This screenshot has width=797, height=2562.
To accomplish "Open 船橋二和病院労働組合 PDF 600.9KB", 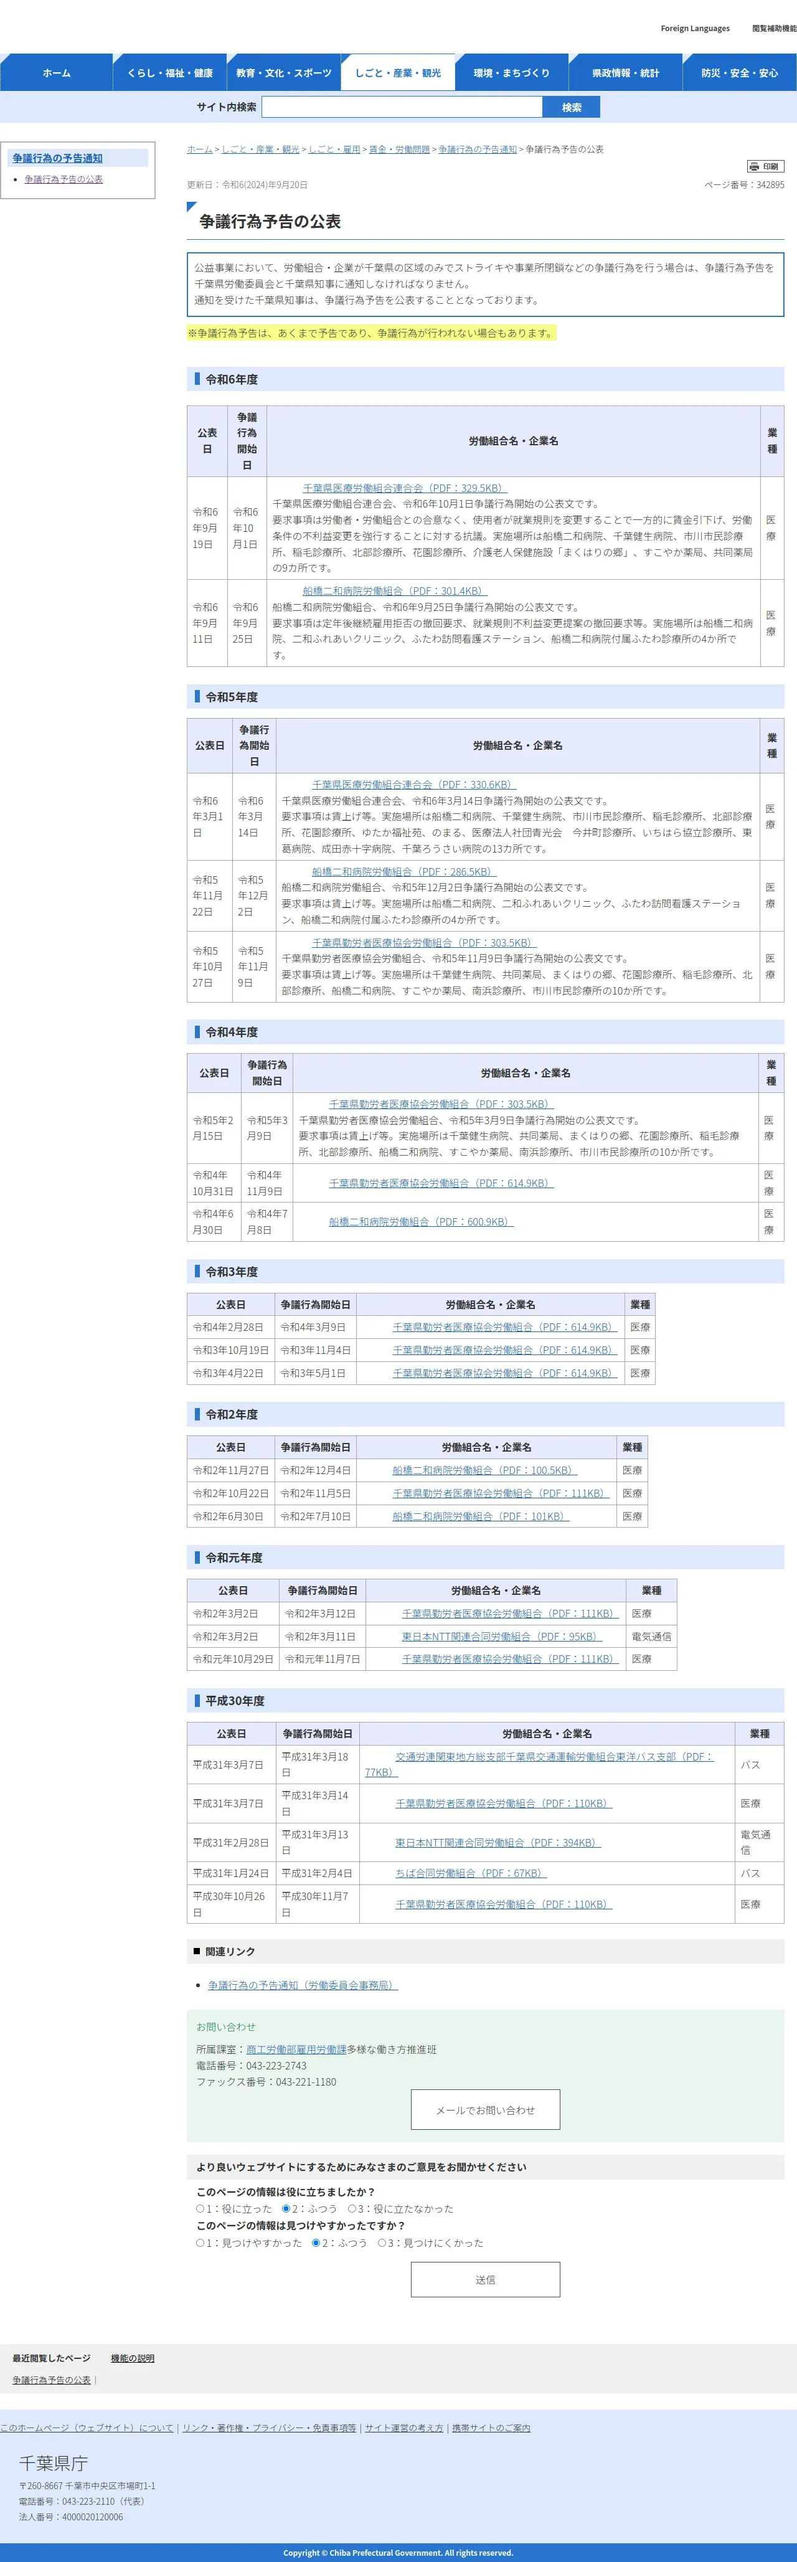I will 421,1222.
